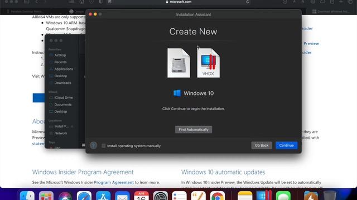Open Parallels Desktop from the Dock
This screenshot has width=357, height=200.
[264, 196]
